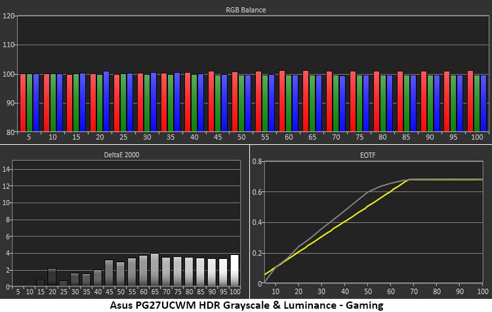Click the 50 x-axis label in RGB Balance

(241, 137)
